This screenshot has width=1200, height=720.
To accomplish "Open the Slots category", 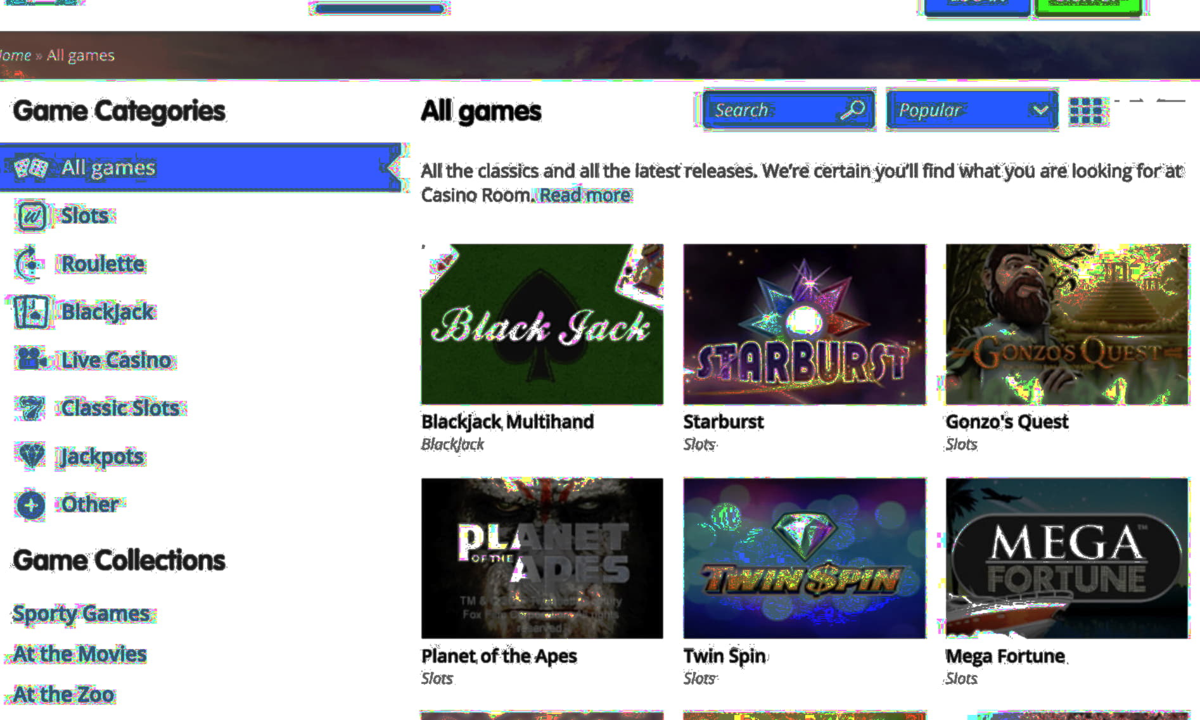I will point(85,216).
